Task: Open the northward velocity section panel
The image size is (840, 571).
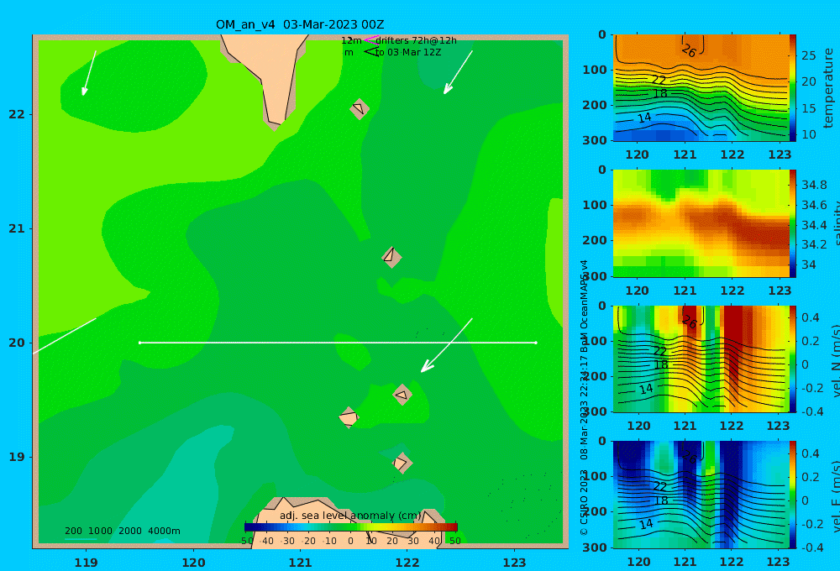Action: tap(701, 359)
